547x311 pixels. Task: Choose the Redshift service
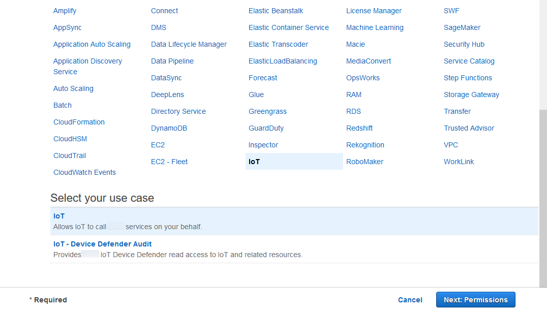point(359,128)
